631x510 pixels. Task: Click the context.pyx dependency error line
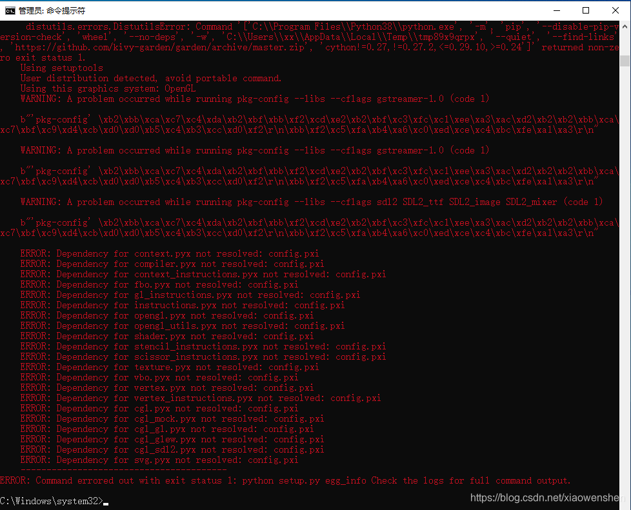pos(170,253)
